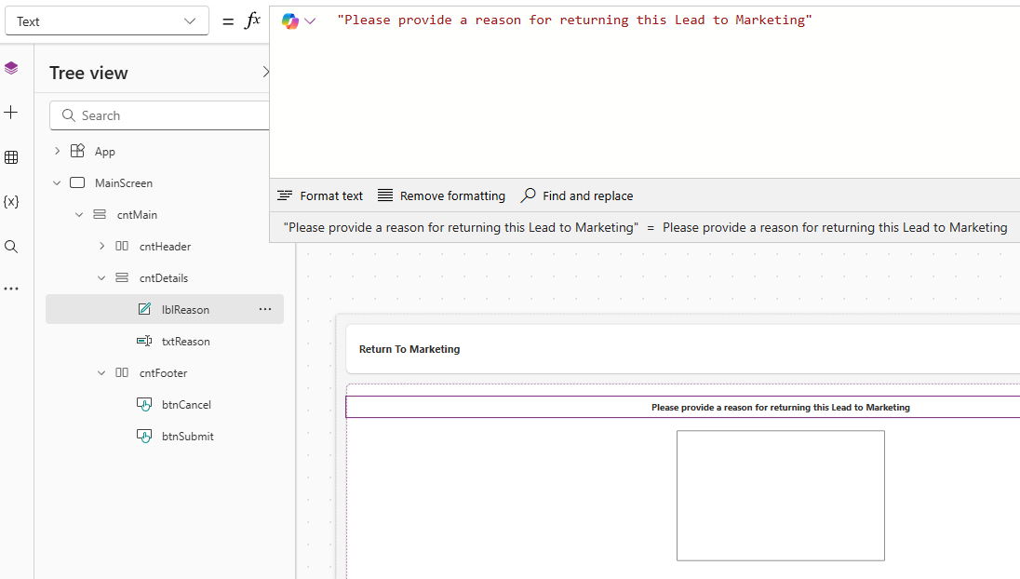Collapse the cntFooter container node
This screenshot has width=1020, height=579.
tap(101, 373)
